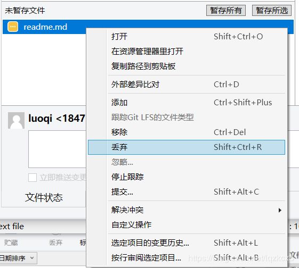
Task: Choose 自定义操作 from the context menu
Action: click(x=187, y=225)
